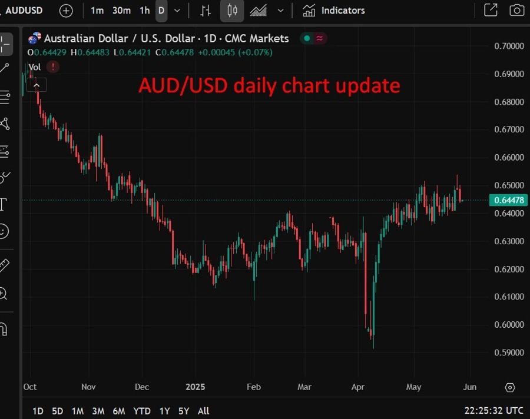Image resolution: width=530 pixels, height=419 pixels.
Task: Open the fullscreen popout icon
Action: coord(491,11)
